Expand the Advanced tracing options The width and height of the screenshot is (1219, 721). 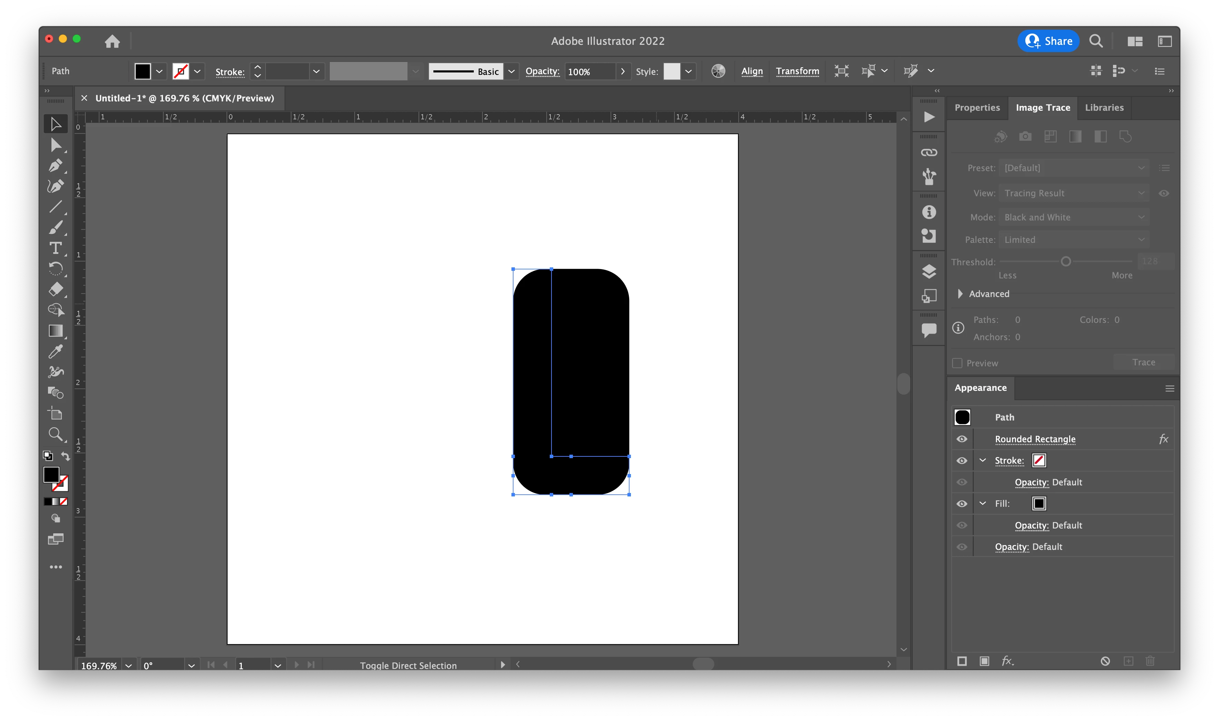960,294
